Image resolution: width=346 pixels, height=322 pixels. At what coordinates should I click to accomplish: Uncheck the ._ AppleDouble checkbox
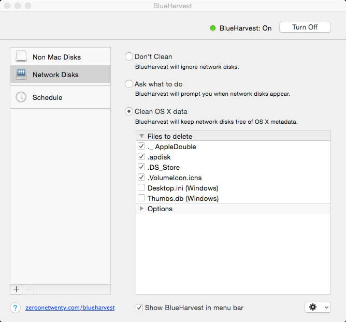(x=141, y=147)
